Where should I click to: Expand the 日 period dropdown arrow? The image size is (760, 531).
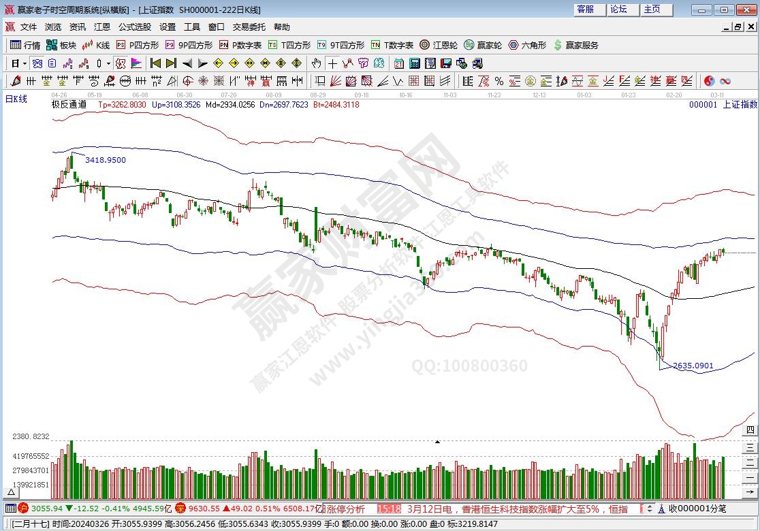(25, 63)
